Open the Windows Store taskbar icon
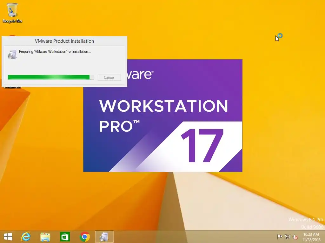This screenshot has height=243, width=325. click(x=65, y=237)
